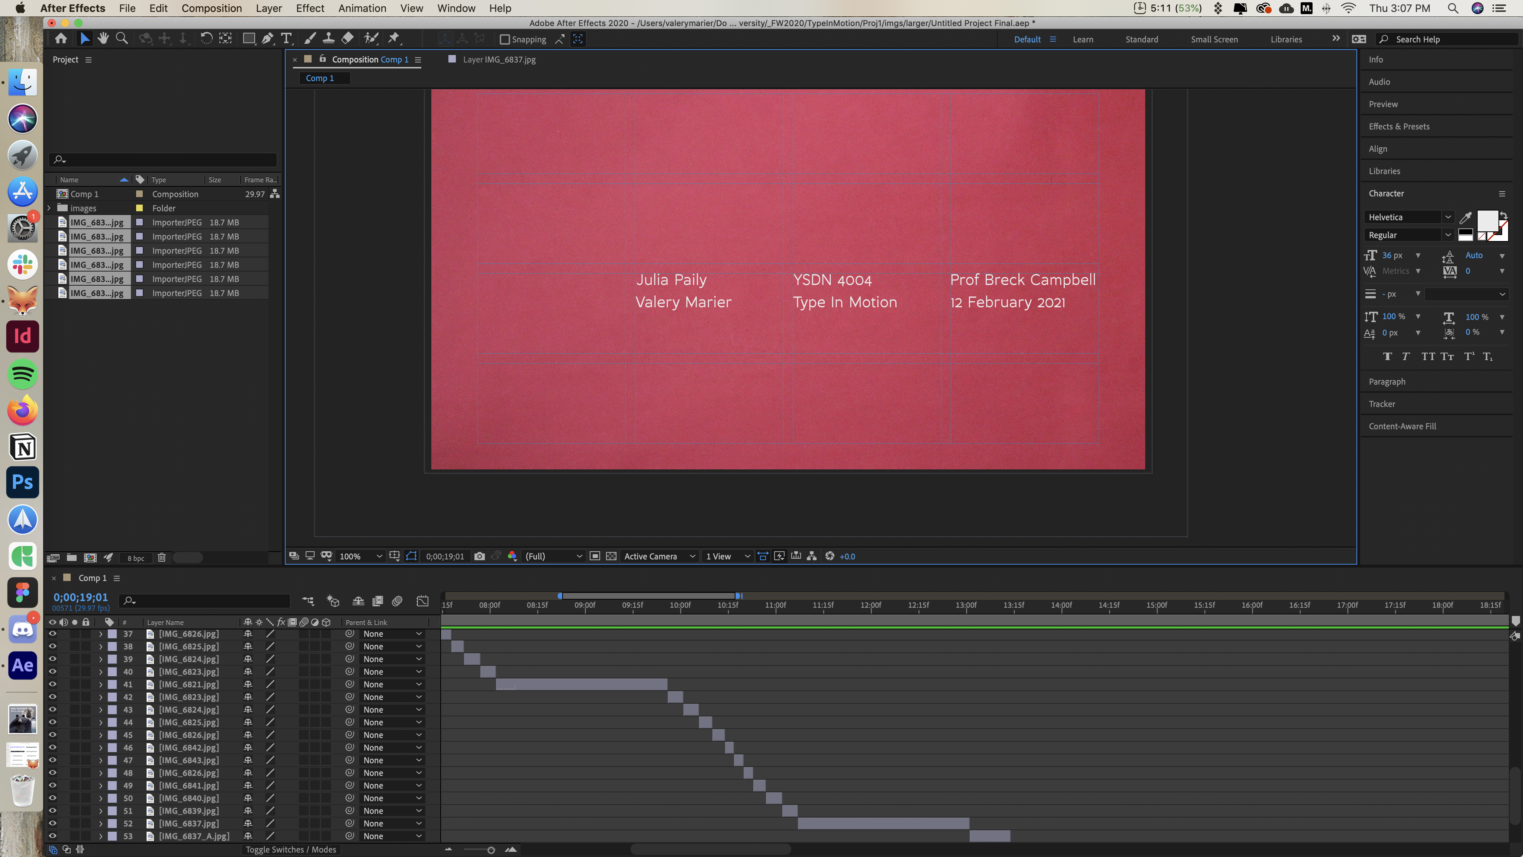
Task: Delete selected project item with trash icon
Action: click(x=161, y=557)
